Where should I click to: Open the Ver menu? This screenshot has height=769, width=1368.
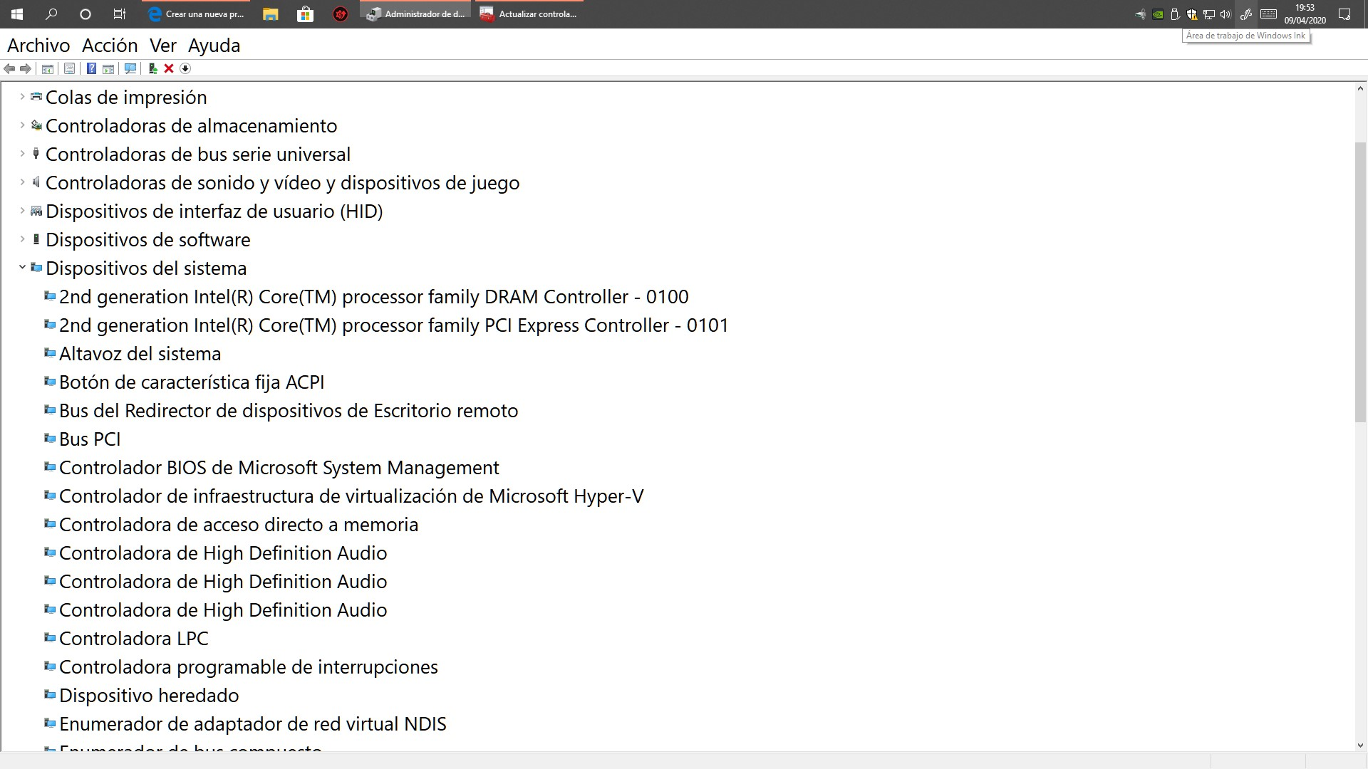pyautogui.click(x=162, y=46)
